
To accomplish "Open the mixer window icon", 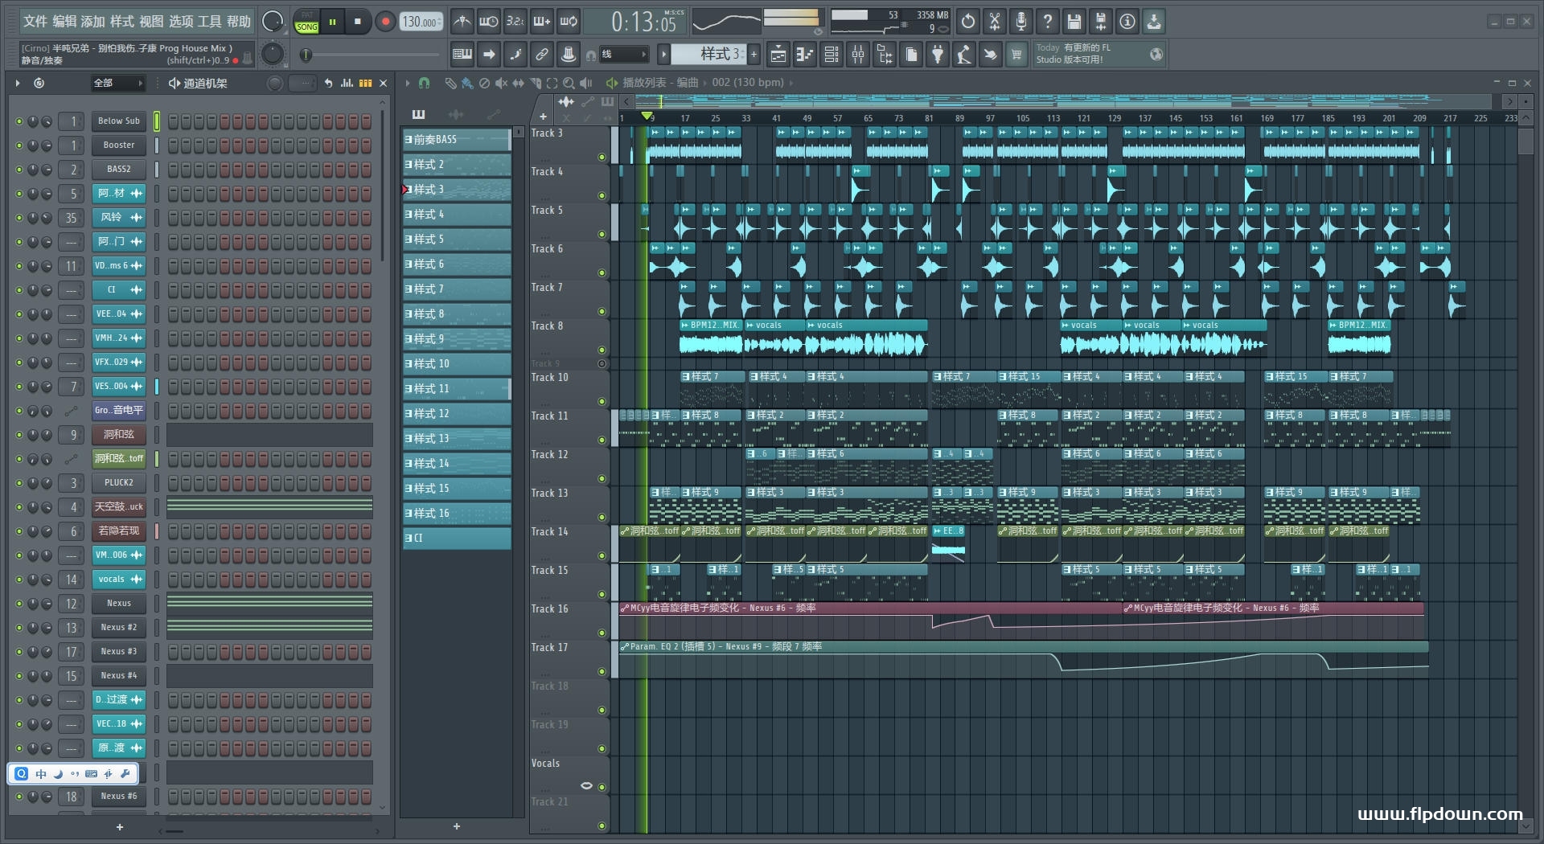I will (858, 55).
